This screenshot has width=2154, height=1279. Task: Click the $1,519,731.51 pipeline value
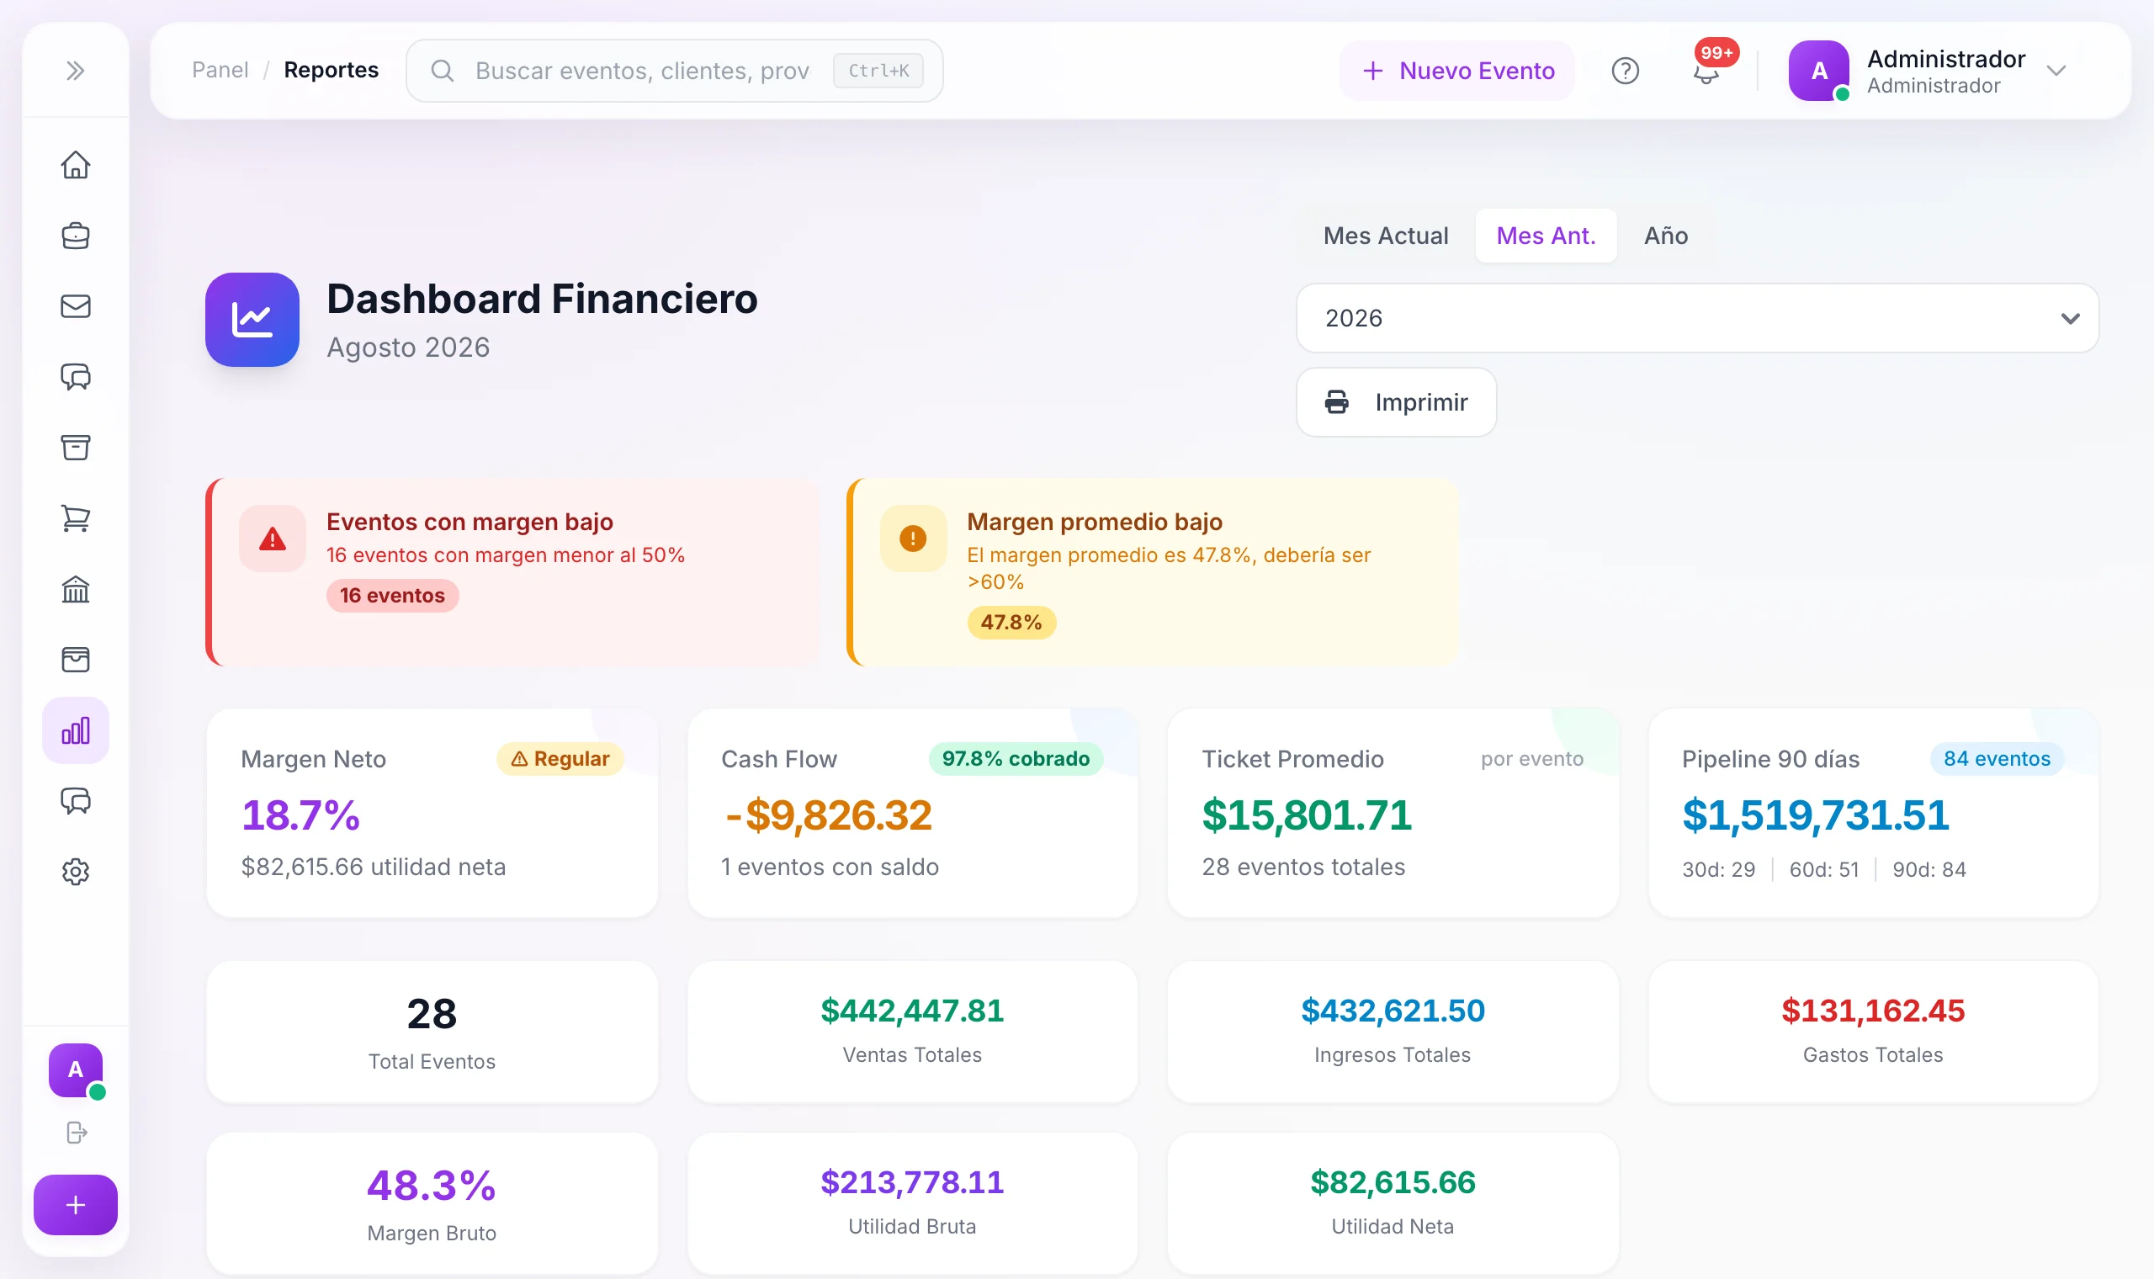coord(1816,815)
